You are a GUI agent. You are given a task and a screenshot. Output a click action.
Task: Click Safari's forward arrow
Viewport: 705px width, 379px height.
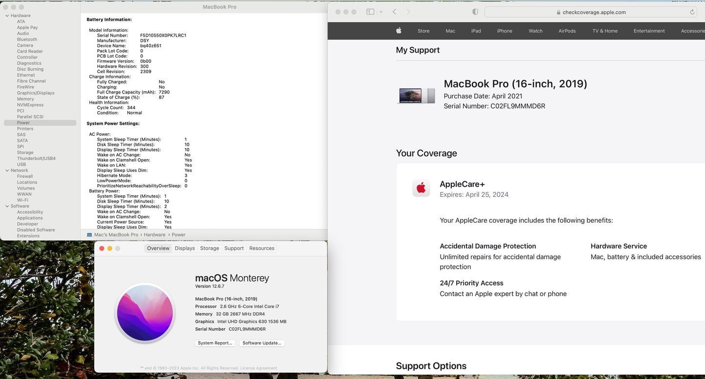(x=408, y=12)
